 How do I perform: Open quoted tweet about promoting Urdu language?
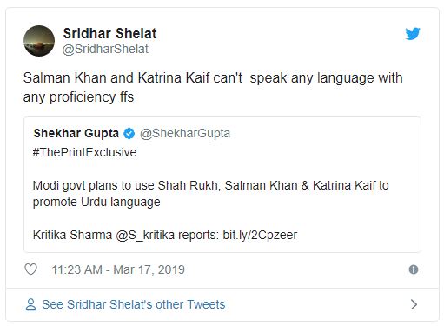point(222,184)
